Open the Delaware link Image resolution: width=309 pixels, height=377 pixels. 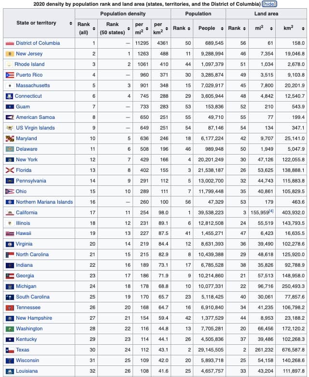[27, 149]
